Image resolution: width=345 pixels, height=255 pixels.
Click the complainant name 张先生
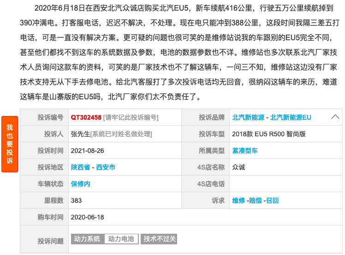pyautogui.click(x=80, y=134)
